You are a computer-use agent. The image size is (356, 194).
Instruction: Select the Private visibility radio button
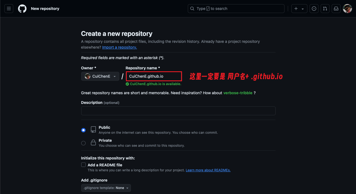[x=83, y=143]
